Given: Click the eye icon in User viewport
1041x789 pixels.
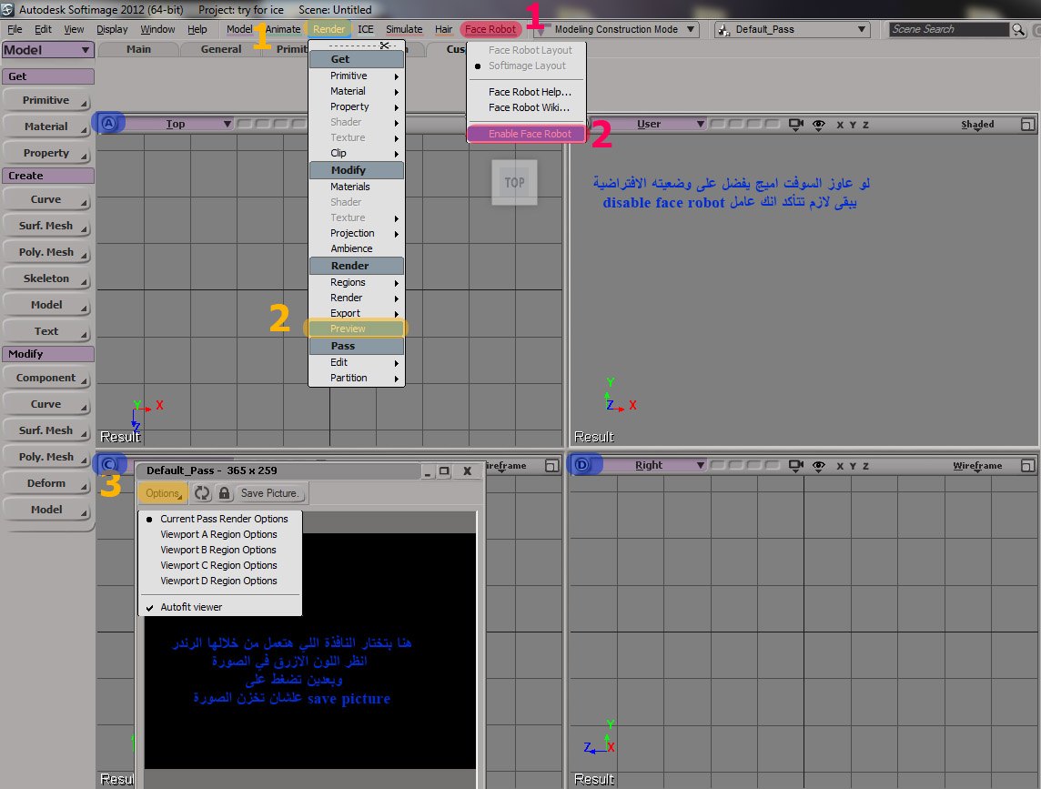Looking at the screenshot, I should point(819,124).
